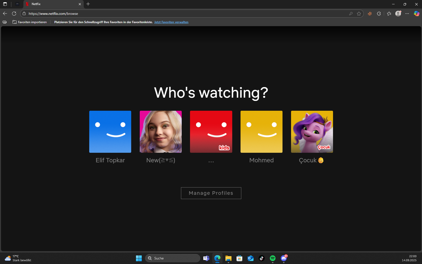Add this page to favorites star

pyautogui.click(x=359, y=14)
